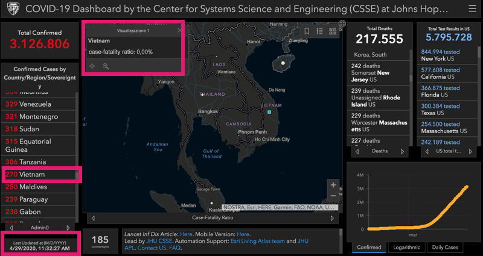Screen dimensions: 483x256
Task: Click the text panel scrollbar below map
Action: pos(342,232)
